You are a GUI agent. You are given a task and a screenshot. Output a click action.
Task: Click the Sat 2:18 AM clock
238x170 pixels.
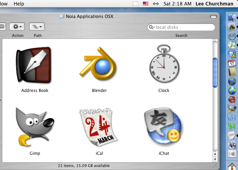click(x=177, y=4)
